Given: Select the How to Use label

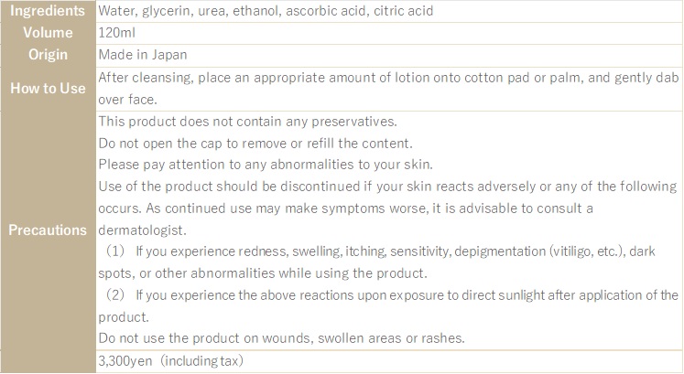Looking at the screenshot, I should (x=48, y=89).
